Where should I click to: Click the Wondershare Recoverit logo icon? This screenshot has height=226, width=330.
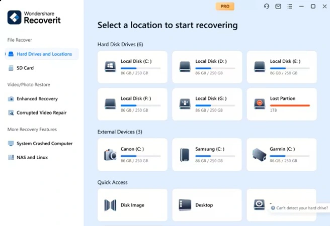click(14, 18)
